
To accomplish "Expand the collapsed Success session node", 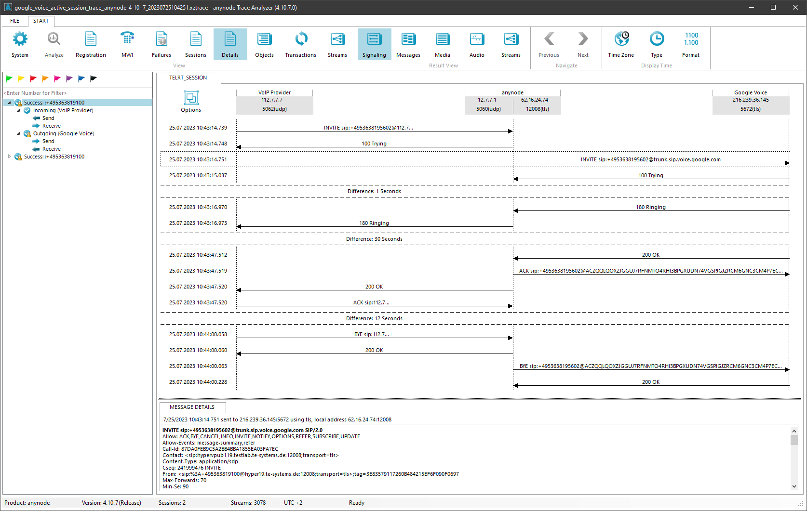I will pos(9,157).
